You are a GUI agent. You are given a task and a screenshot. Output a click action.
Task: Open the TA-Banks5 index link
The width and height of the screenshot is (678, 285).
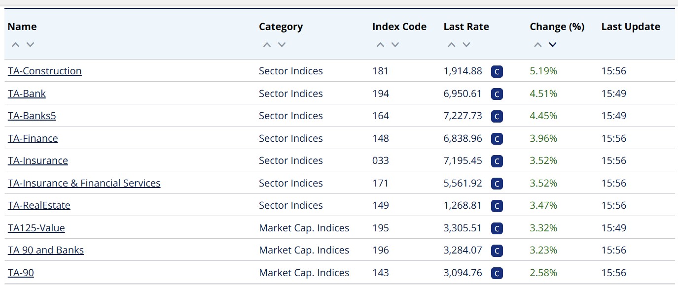coord(32,116)
